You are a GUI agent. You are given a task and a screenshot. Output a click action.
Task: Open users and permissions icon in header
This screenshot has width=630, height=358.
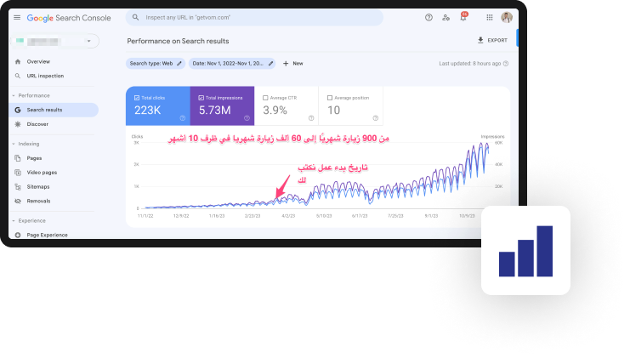(446, 17)
